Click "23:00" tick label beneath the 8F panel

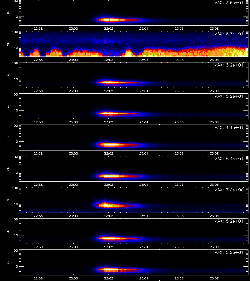coord(73,247)
